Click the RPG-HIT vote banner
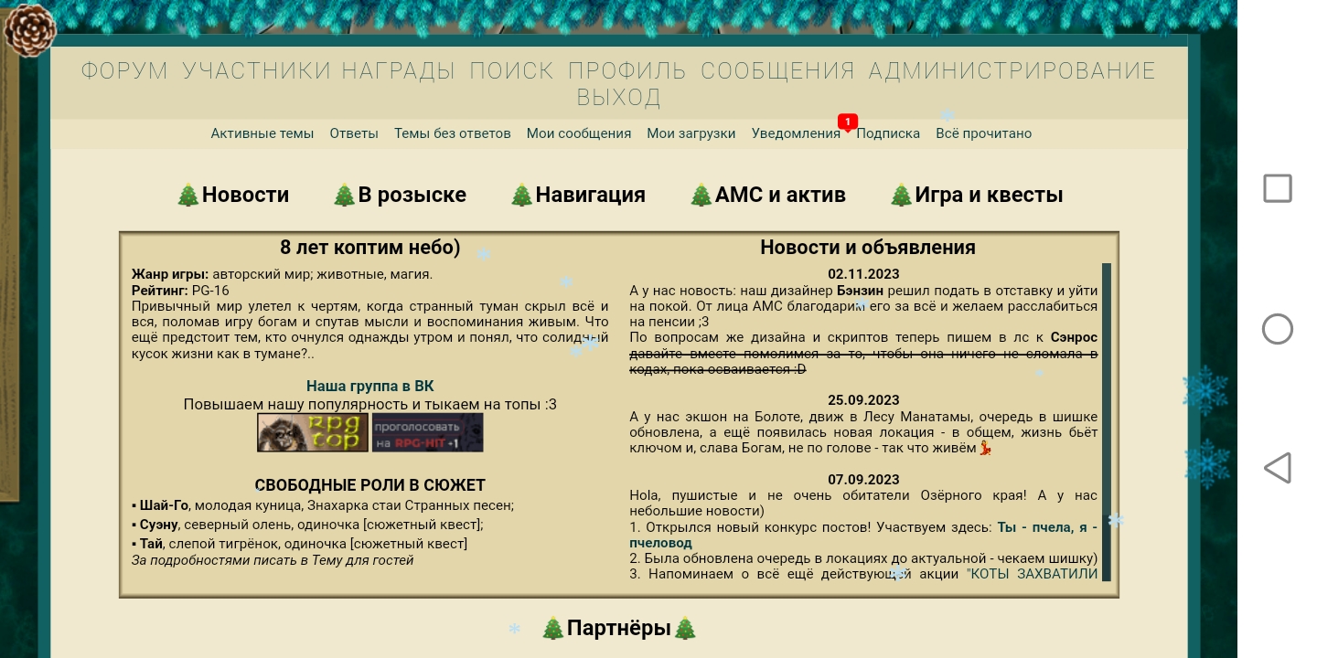The height and width of the screenshot is (658, 1317). coord(427,432)
